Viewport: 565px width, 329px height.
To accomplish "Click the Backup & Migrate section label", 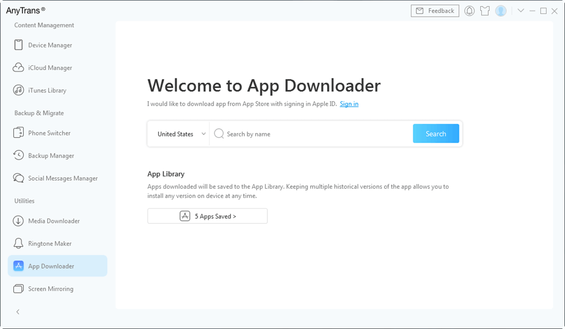I will [39, 113].
